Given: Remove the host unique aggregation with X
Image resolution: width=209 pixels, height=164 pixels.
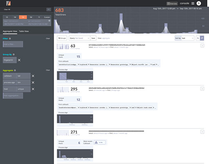Looking at the screenshot, I should click(x=33, y=89).
